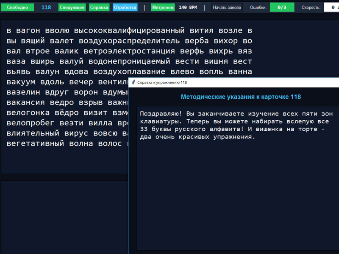This screenshot has width=339, height=254.
Task: Click the window title "Справка к упражнению 118"
Action: [162, 82]
